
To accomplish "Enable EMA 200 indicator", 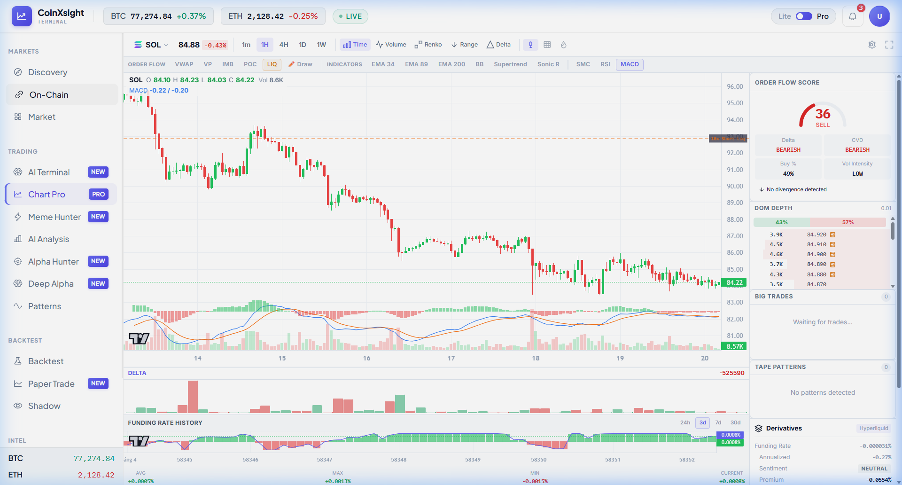I will point(451,64).
